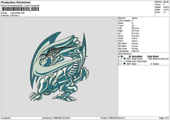Click the trims value '26'
170x120 pixels.
coord(133,26)
